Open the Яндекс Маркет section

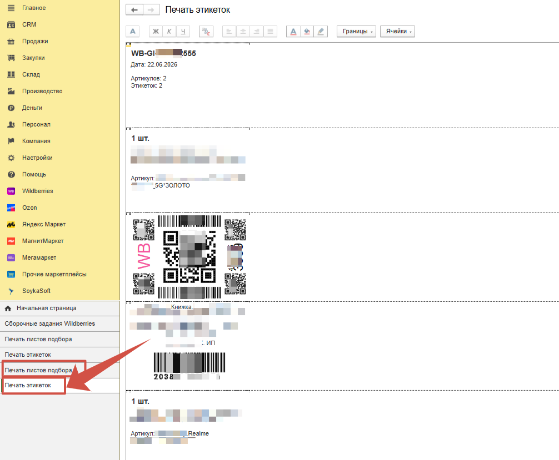point(60,224)
